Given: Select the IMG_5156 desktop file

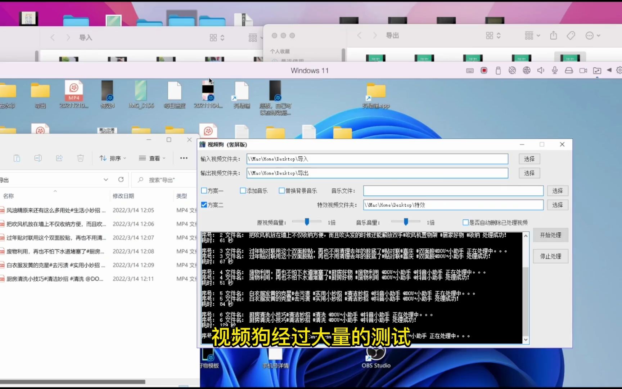Looking at the screenshot, I should pos(141,95).
